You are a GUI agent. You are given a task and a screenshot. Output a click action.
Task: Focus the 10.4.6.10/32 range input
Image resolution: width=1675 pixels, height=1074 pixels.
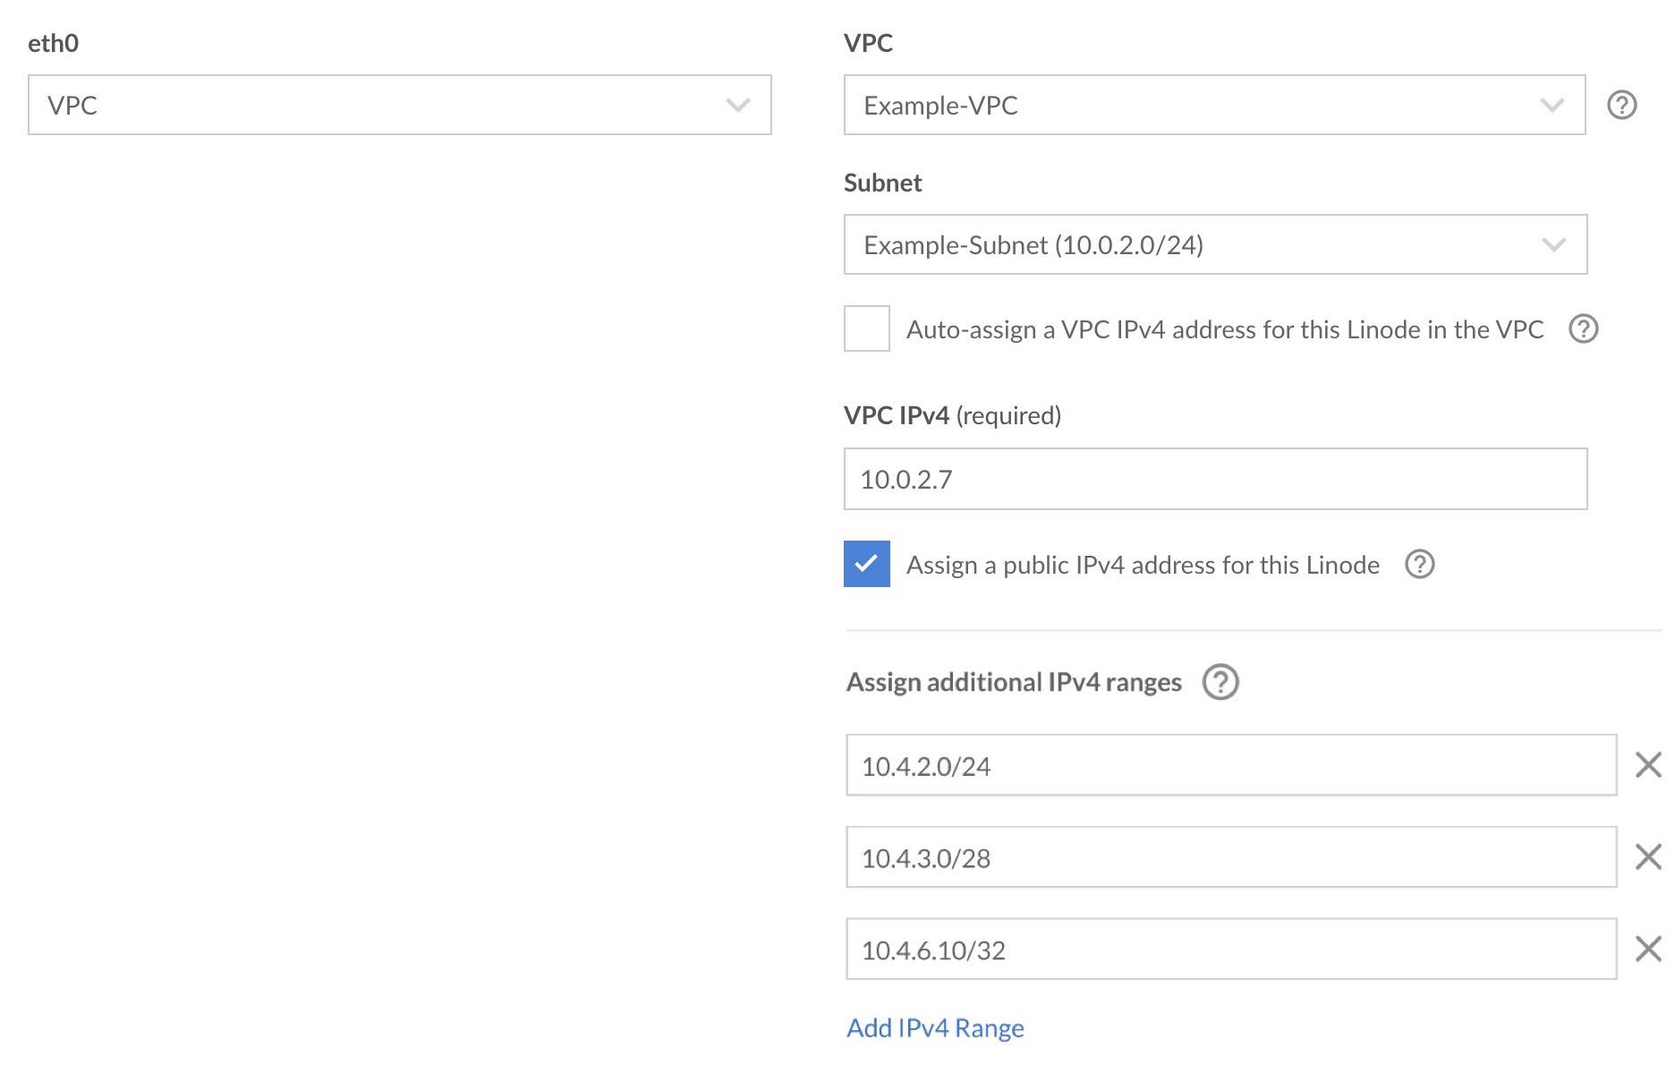(x=1230, y=950)
